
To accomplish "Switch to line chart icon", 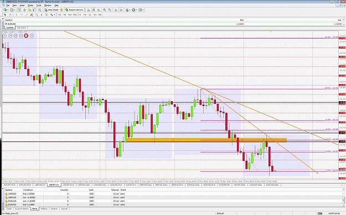I will pos(99,10).
